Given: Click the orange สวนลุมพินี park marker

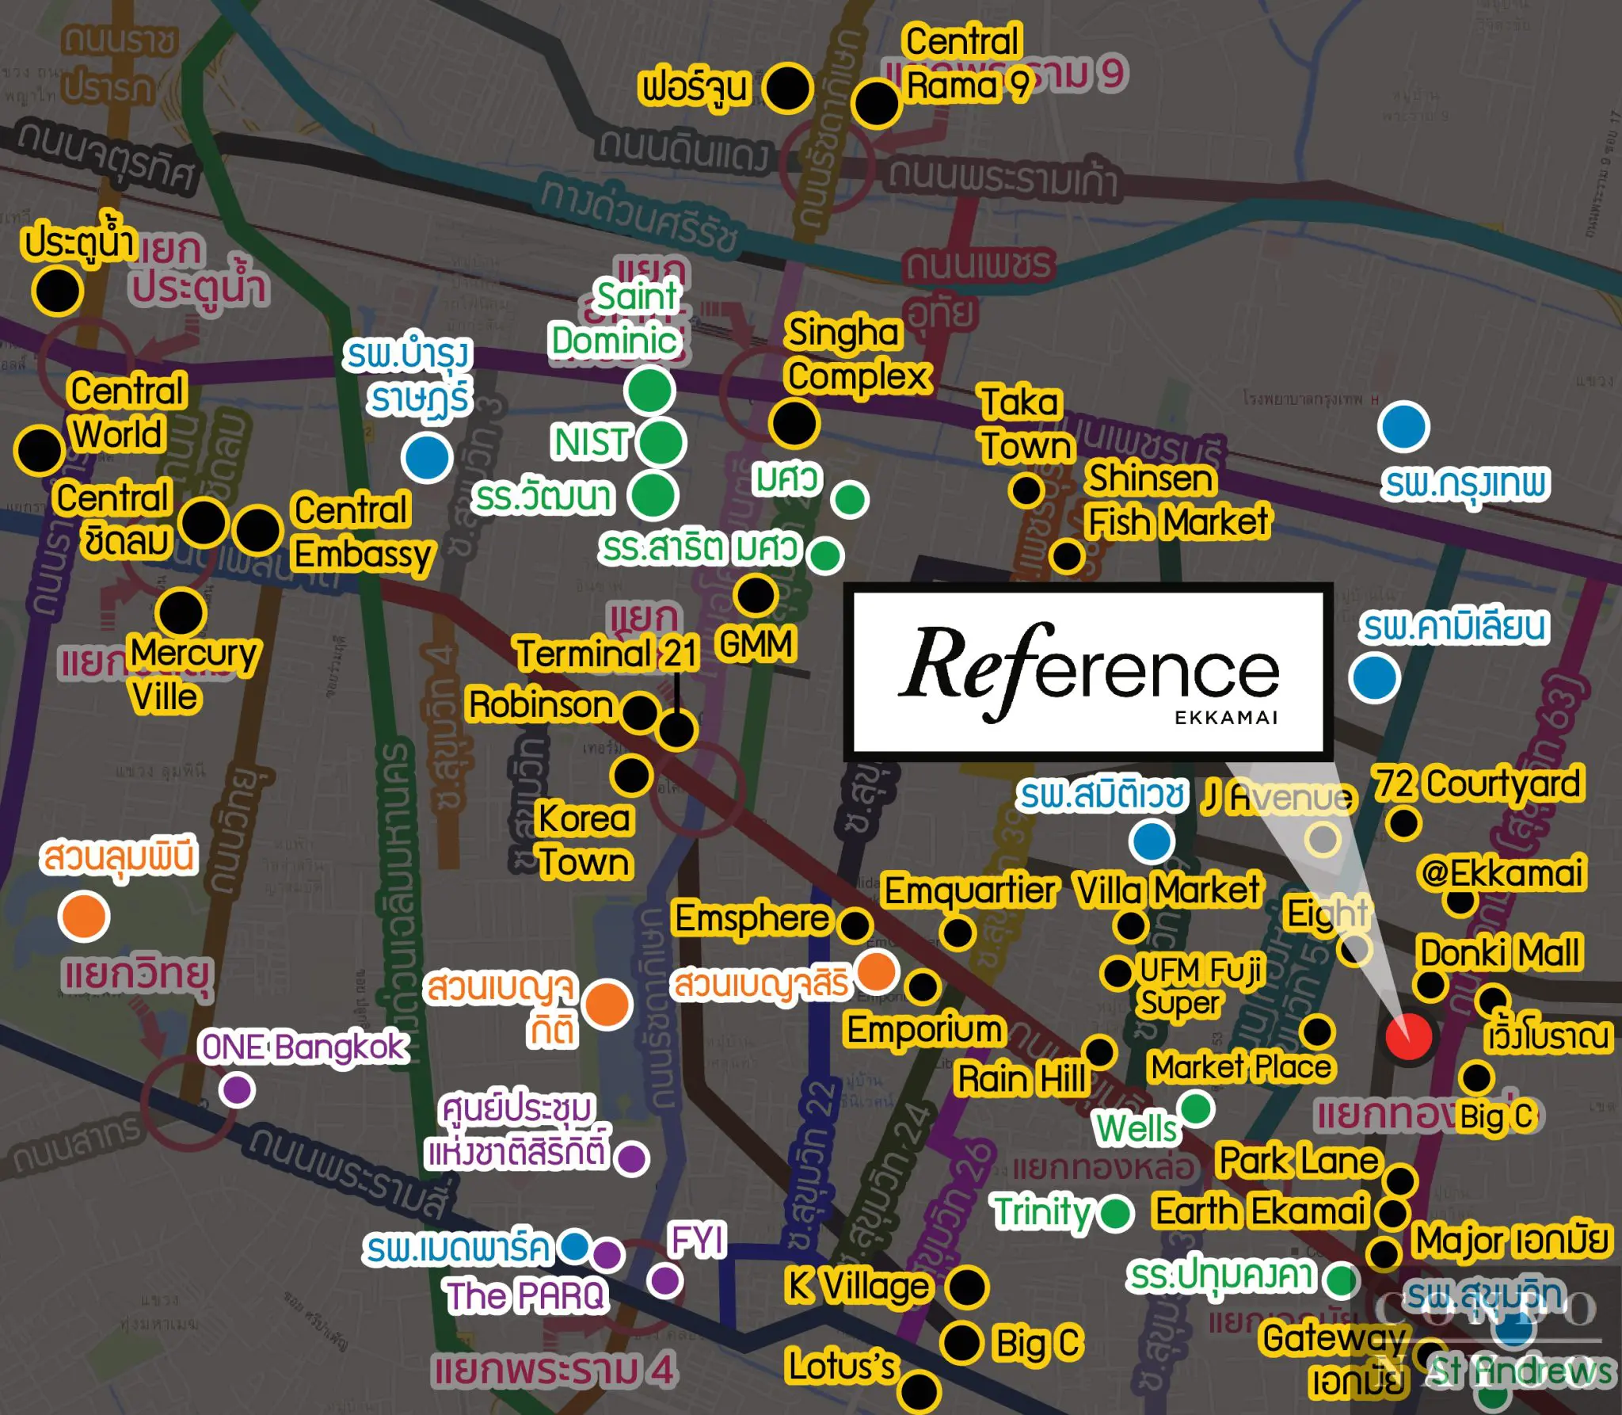Looking at the screenshot, I should coord(83,916).
